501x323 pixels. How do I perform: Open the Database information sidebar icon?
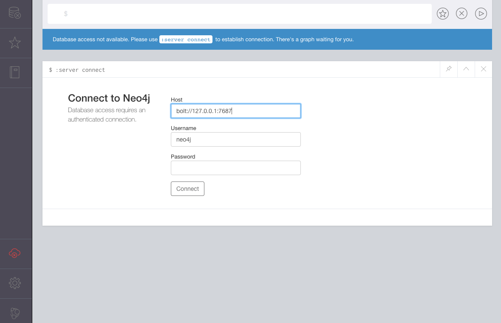(15, 13)
